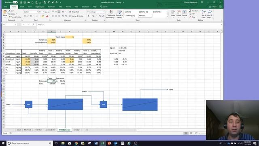Open the Borders dropdown
The width and height of the screenshot is (259, 146).
39,16
